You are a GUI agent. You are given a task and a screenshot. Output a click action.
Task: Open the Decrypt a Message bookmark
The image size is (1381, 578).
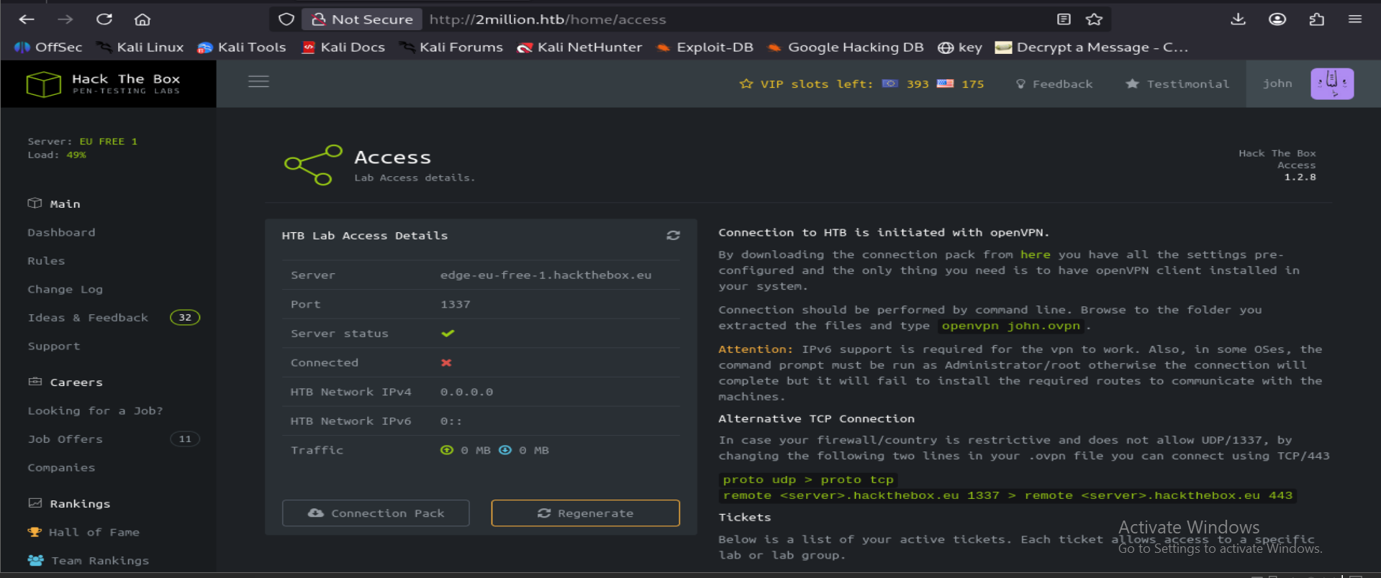tap(1092, 47)
